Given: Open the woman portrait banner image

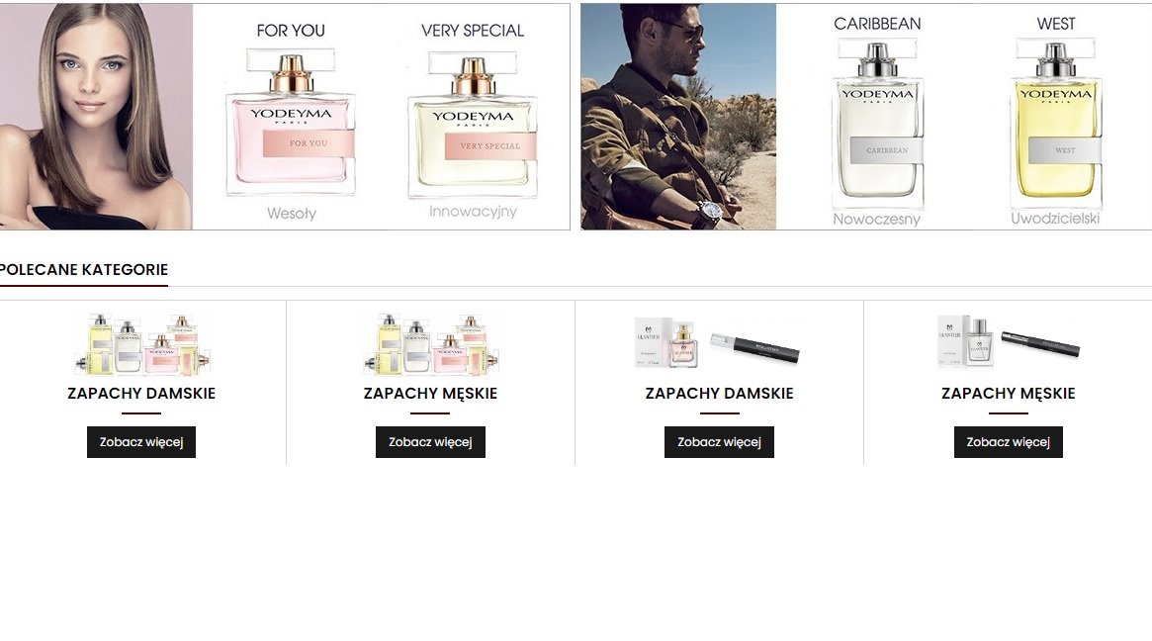Looking at the screenshot, I should point(96,117).
